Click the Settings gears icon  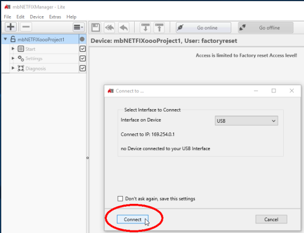click(x=21, y=58)
